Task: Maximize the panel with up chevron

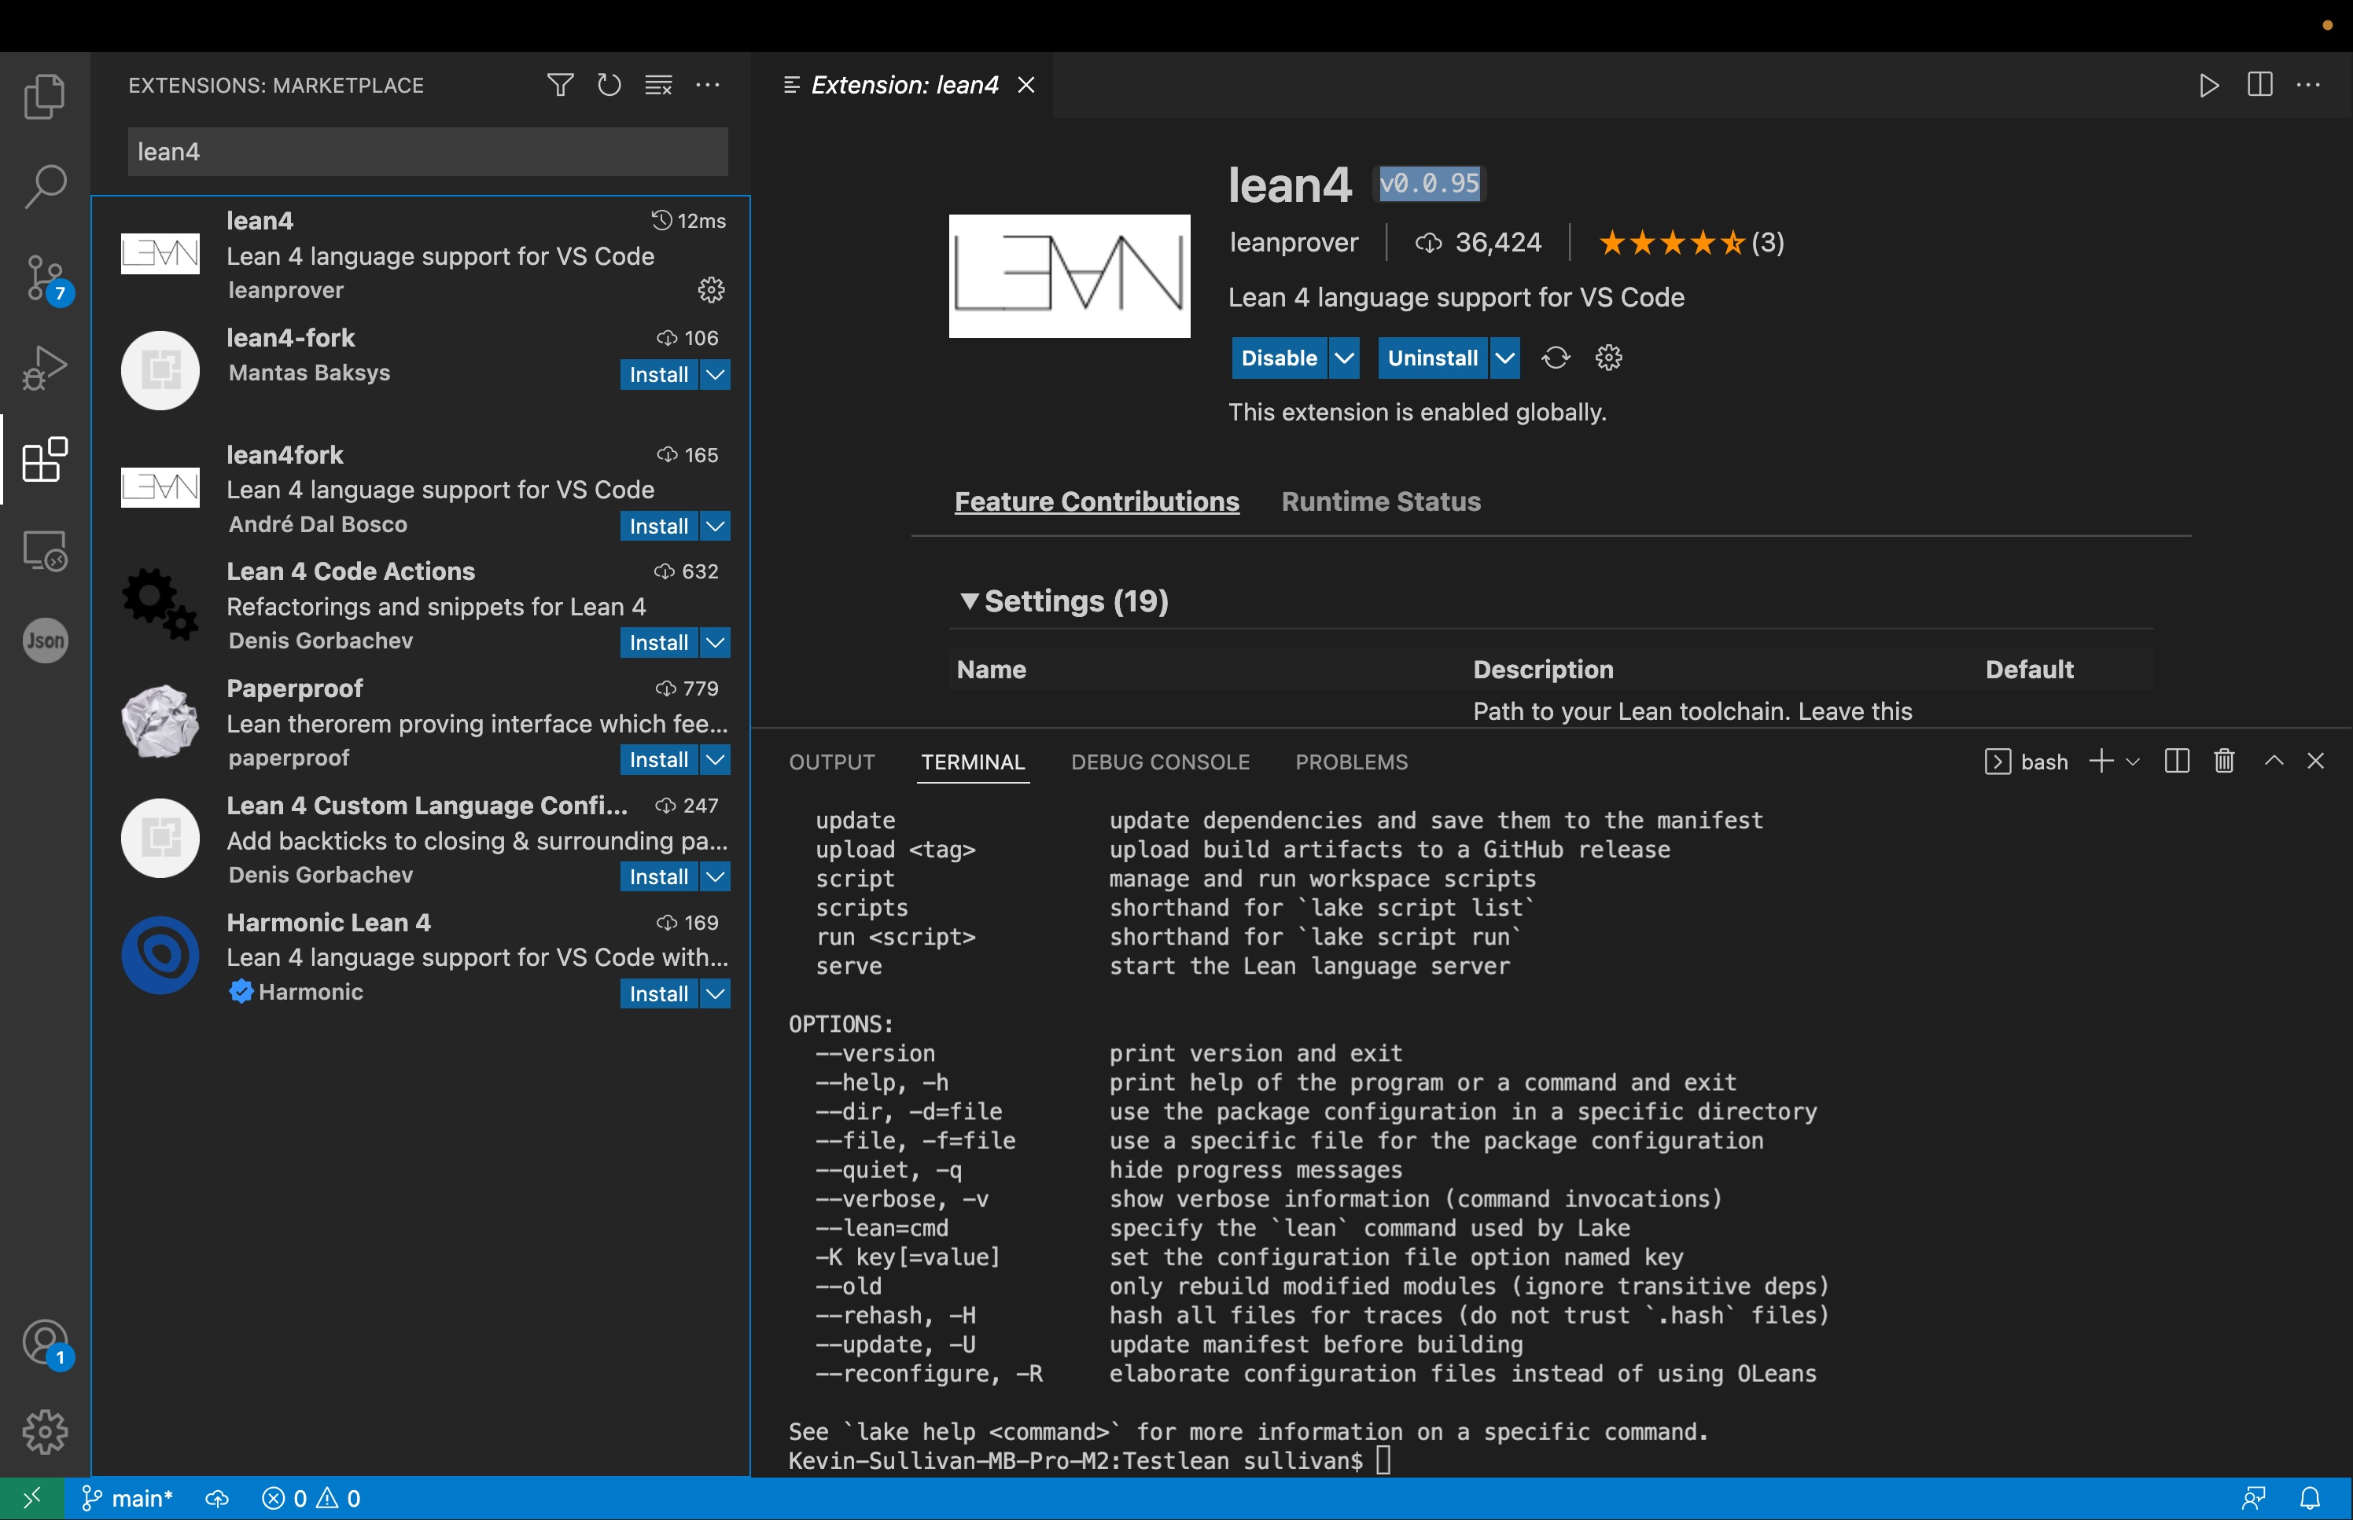Action: [2274, 761]
